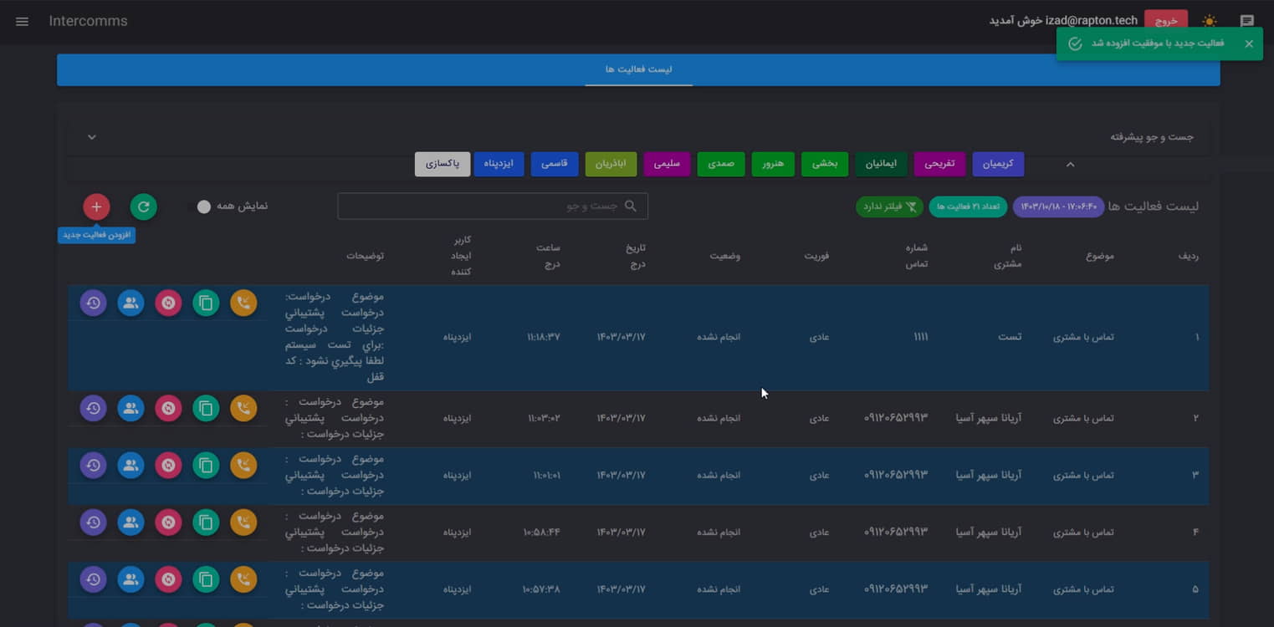The image size is (1274, 627).
Task: Click the orange call icon in row 1
Action: pyautogui.click(x=243, y=303)
